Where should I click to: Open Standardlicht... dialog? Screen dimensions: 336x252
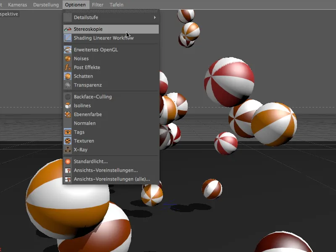[111, 161]
